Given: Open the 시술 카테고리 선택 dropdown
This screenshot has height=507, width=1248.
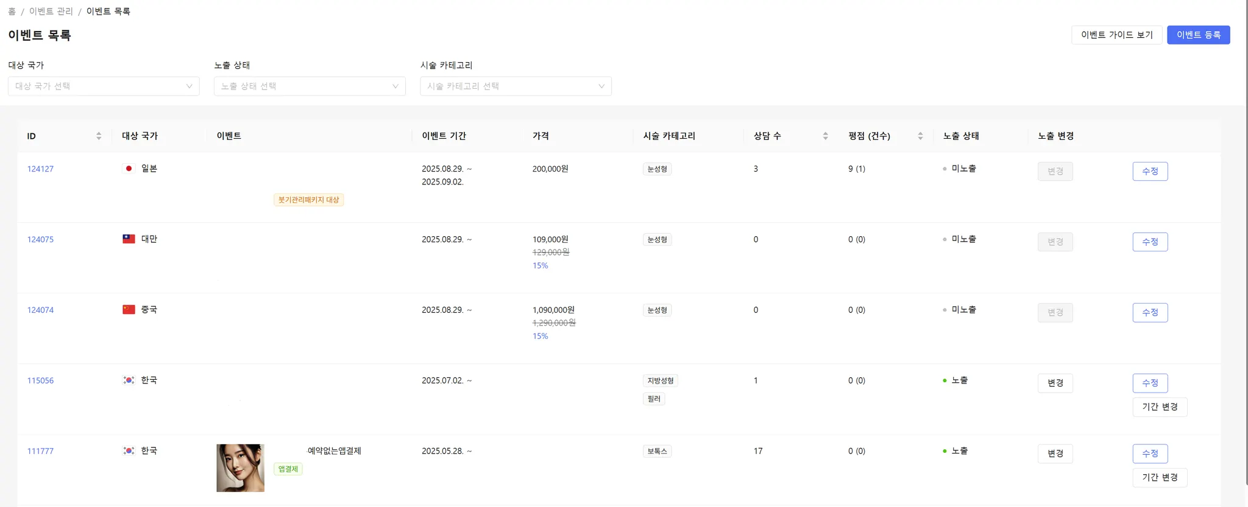Looking at the screenshot, I should (x=516, y=86).
